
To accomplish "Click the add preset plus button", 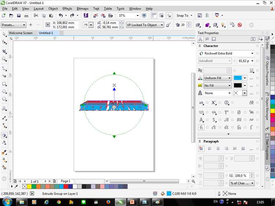I will tap(30, 25).
